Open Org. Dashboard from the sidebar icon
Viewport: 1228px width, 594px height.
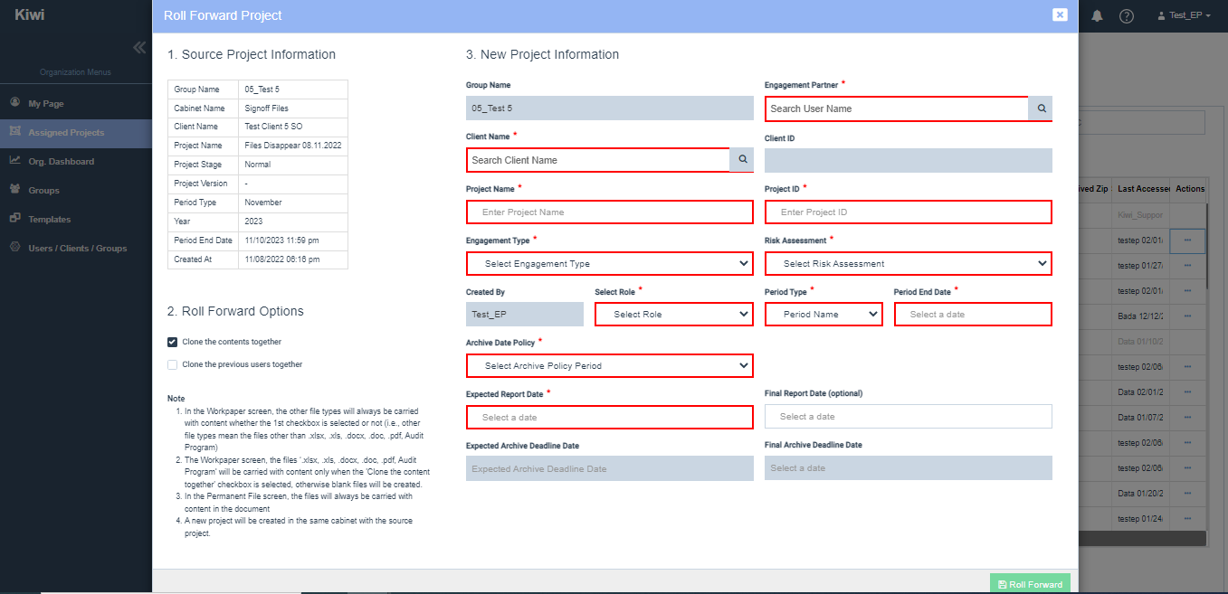coord(15,161)
